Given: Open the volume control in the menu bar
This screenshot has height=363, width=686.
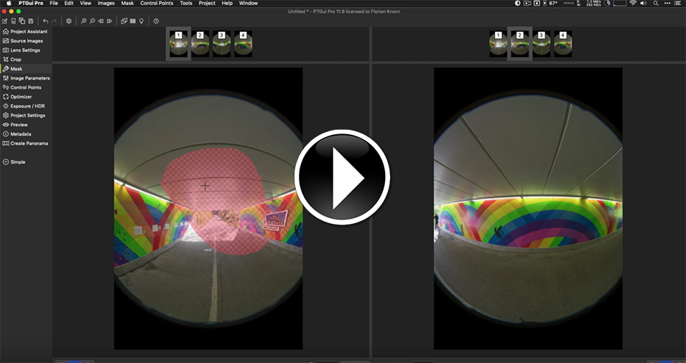Looking at the screenshot, I should pos(643,3).
